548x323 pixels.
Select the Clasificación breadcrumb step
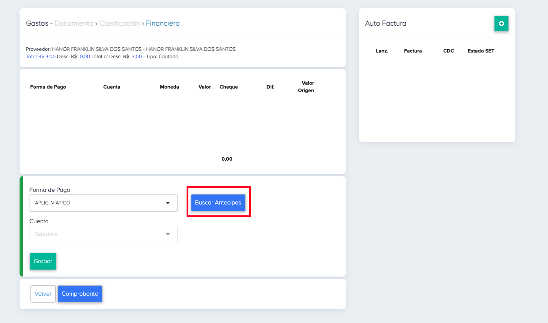[120, 23]
